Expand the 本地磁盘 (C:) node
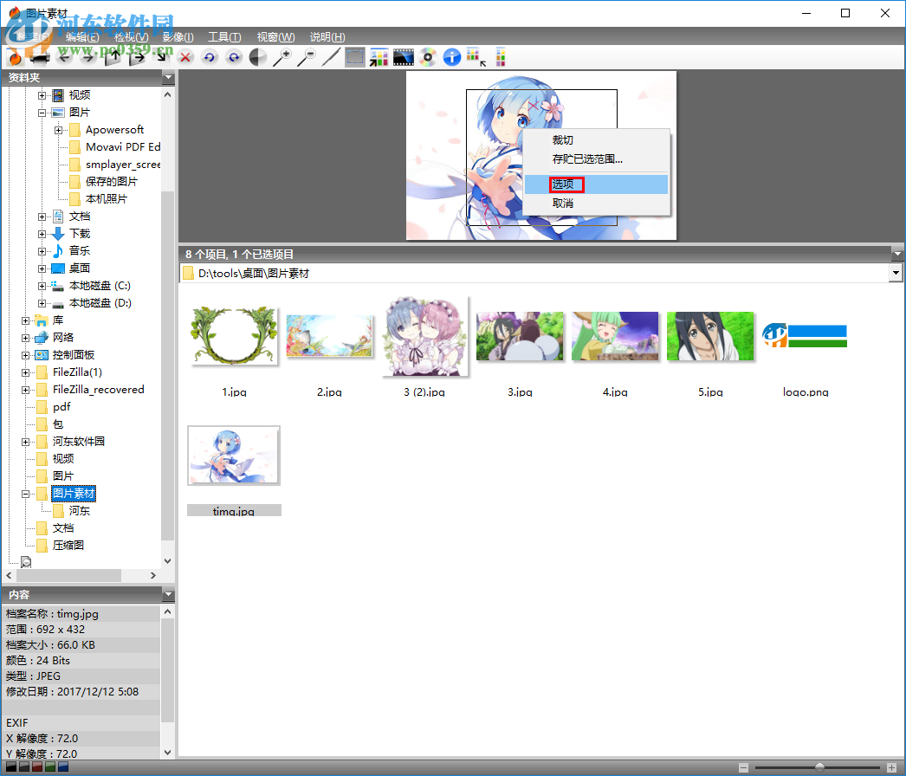This screenshot has height=776, width=906. click(x=42, y=286)
